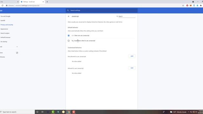The height and width of the screenshot is (114, 203).
Task: Open the Appearance settings section
Action: [4, 29]
